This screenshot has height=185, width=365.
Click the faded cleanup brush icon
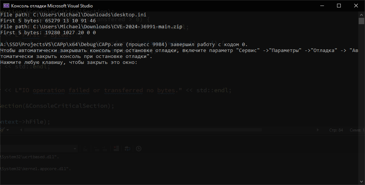(2, 130)
